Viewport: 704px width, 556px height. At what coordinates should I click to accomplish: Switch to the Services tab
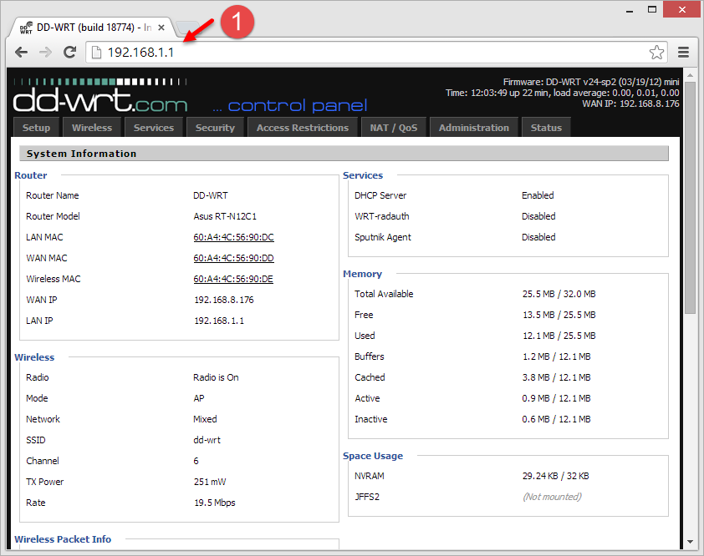154,128
